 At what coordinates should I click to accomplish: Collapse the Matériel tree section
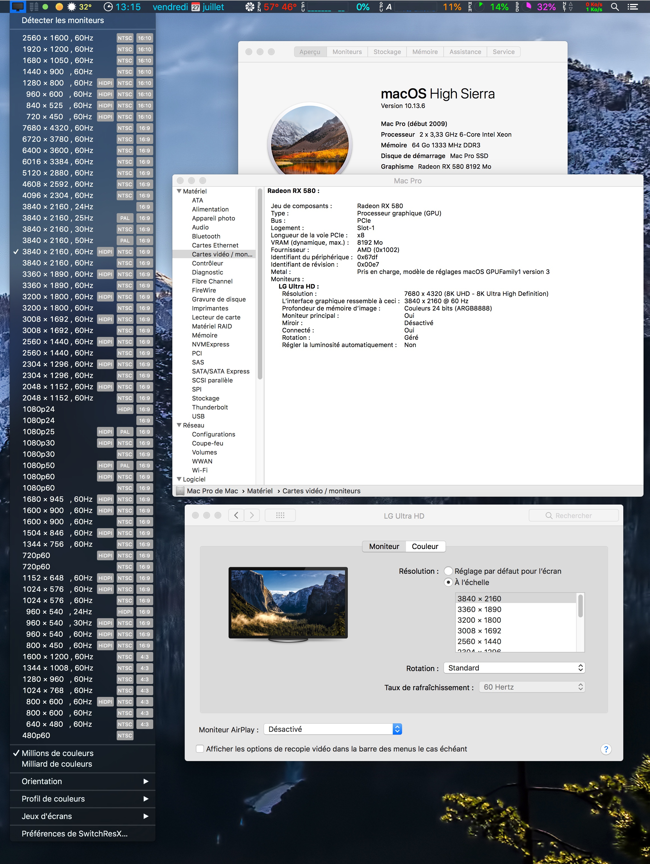tap(179, 192)
